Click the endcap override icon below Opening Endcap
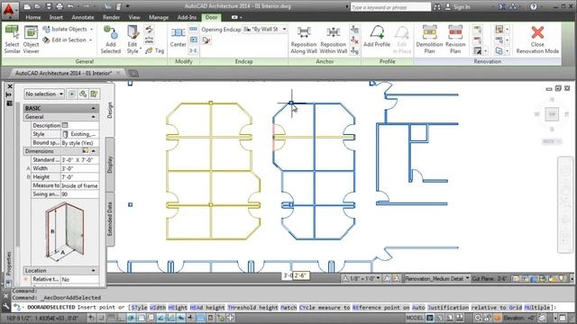This screenshot has width=577, height=324. [206, 40]
